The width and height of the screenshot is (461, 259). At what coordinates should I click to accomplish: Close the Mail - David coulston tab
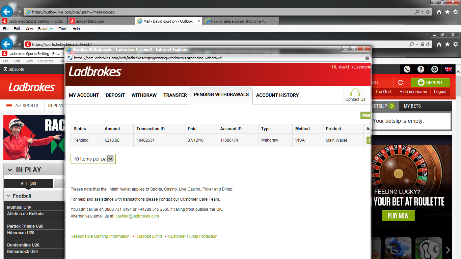click(x=199, y=21)
